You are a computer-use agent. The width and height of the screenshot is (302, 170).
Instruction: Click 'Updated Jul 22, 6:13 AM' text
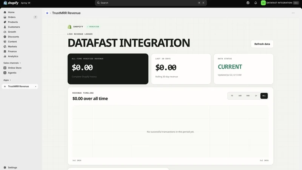coord(230,75)
